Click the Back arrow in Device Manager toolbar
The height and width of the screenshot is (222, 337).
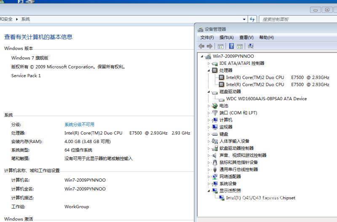tap(201, 46)
